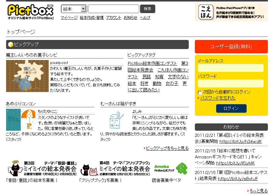Open link http://bit.ly/e8xhJF
Screen dimensions: 274x195
(x=238, y=178)
